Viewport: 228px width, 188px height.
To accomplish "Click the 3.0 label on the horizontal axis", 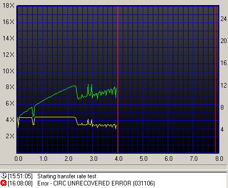I will pos(94,159).
